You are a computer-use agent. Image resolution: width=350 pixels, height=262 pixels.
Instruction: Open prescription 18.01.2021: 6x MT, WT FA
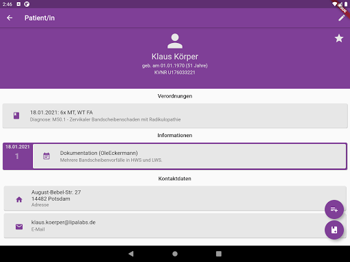pyautogui.click(x=175, y=115)
